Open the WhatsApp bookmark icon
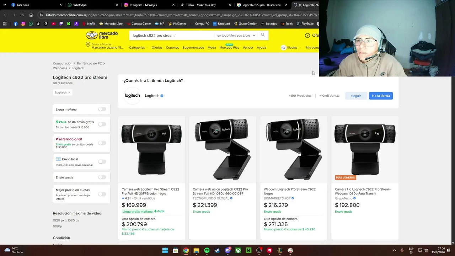The image size is (455, 256). coord(31,24)
